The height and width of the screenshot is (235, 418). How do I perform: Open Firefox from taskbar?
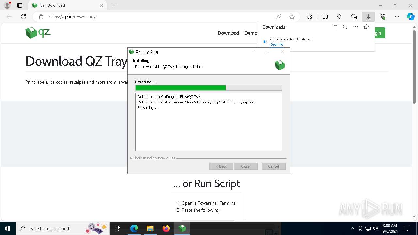(166, 228)
